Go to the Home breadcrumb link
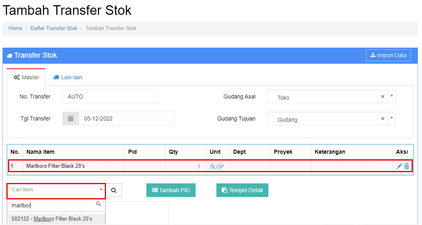Screen dimensions: 422x225 tap(15, 28)
